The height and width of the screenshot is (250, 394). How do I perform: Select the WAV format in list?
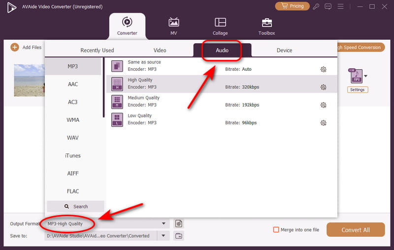click(x=73, y=138)
